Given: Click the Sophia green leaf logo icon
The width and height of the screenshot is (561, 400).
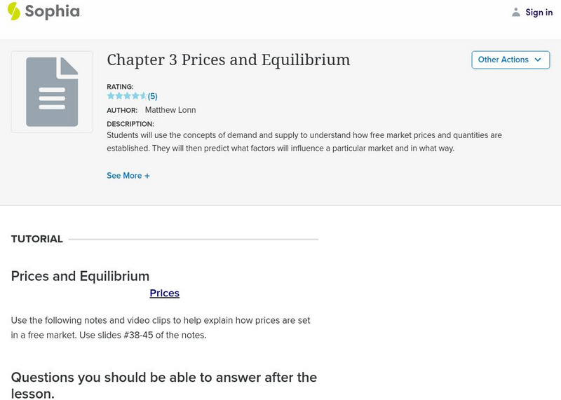Looking at the screenshot, I should click(13, 11).
